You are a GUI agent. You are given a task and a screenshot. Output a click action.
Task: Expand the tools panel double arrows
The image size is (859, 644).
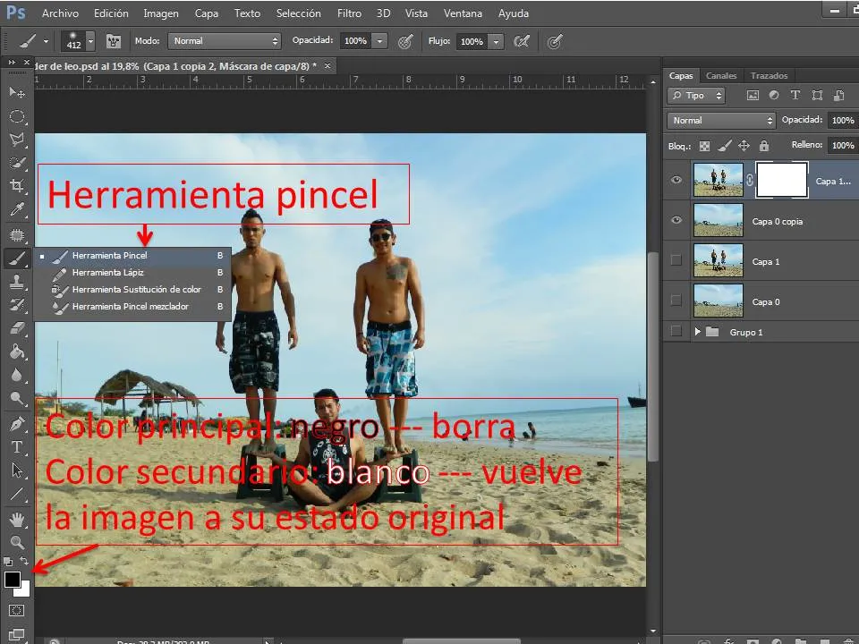12,63
